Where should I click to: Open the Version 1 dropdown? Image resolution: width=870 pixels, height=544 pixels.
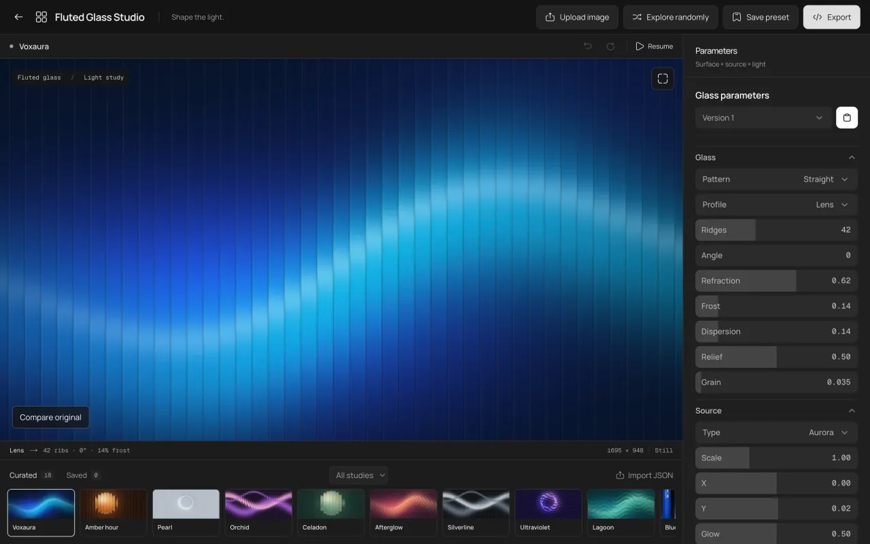pyautogui.click(x=763, y=118)
